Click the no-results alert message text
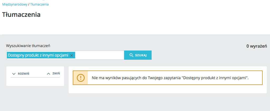 170,78
